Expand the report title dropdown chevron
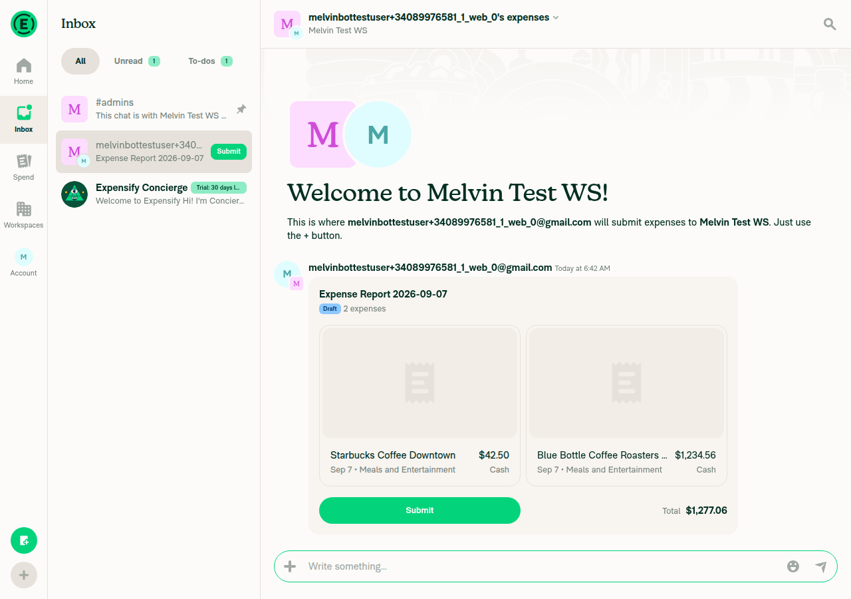Image resolution: width=851 pixels, height=599 pixels. coord(556,18)
